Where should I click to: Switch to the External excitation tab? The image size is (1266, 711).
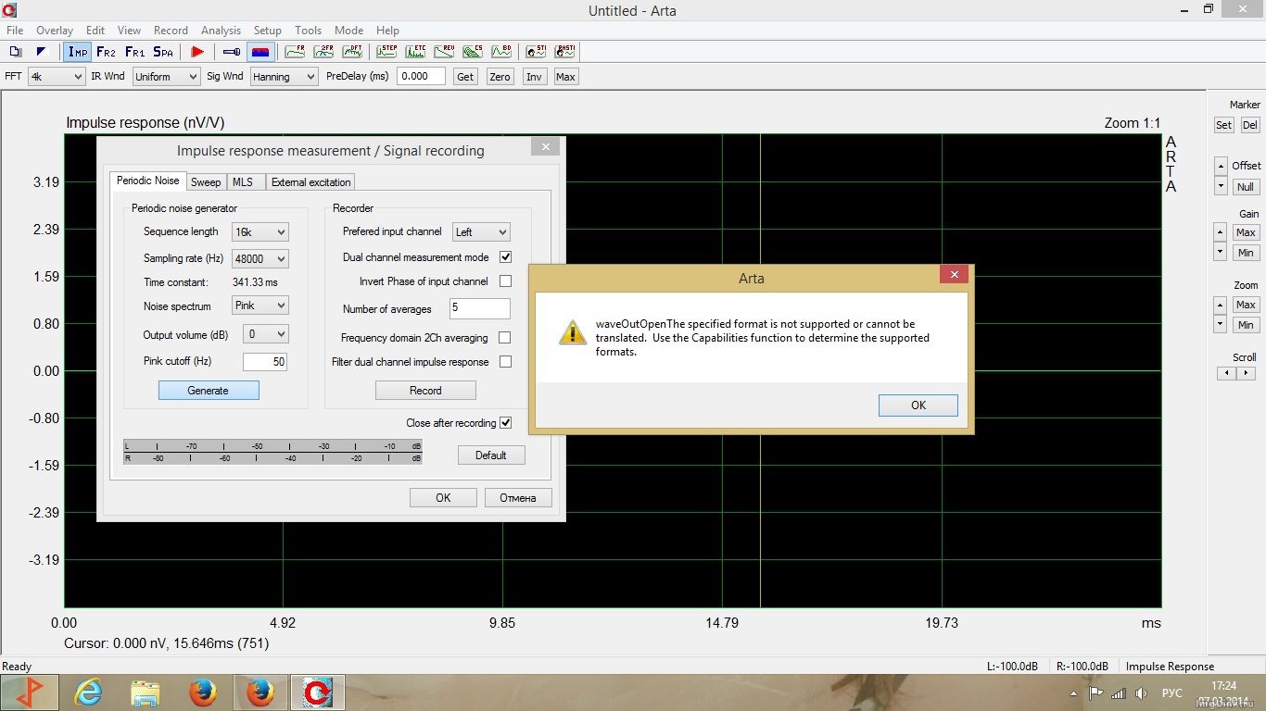[311, 182]
